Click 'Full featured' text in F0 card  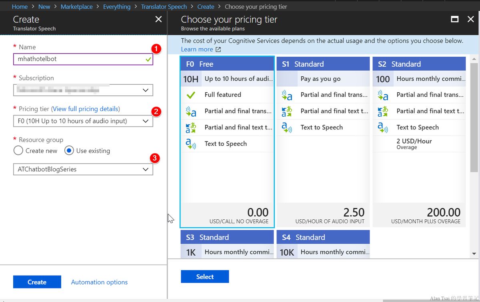pos(223,95)
